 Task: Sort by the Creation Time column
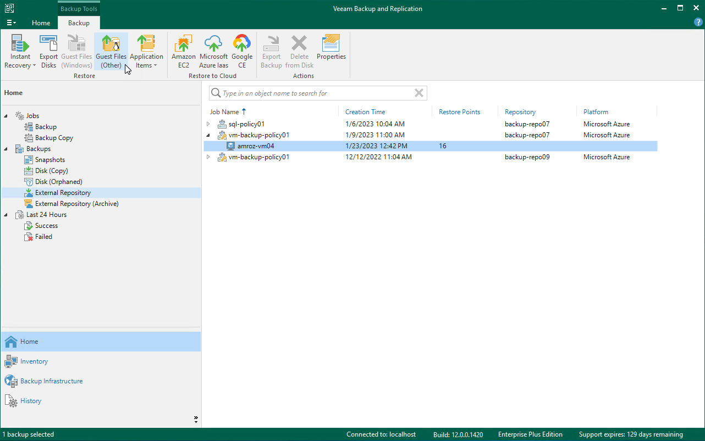click(x=365, y=112)
